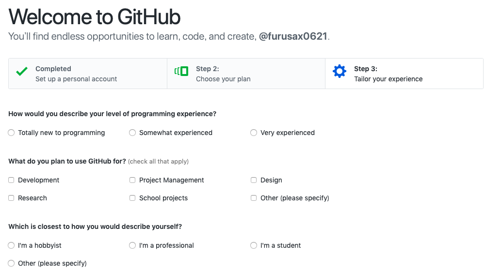Click the blue Step 3 gear icon
Image resolution: width=486 pixels, height=271 pixels.
(x=340, y=72)
